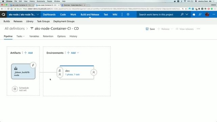Select the dev environment card
Image resolution: width=217 pixels, height=122 pixels.
click(77, 72)
